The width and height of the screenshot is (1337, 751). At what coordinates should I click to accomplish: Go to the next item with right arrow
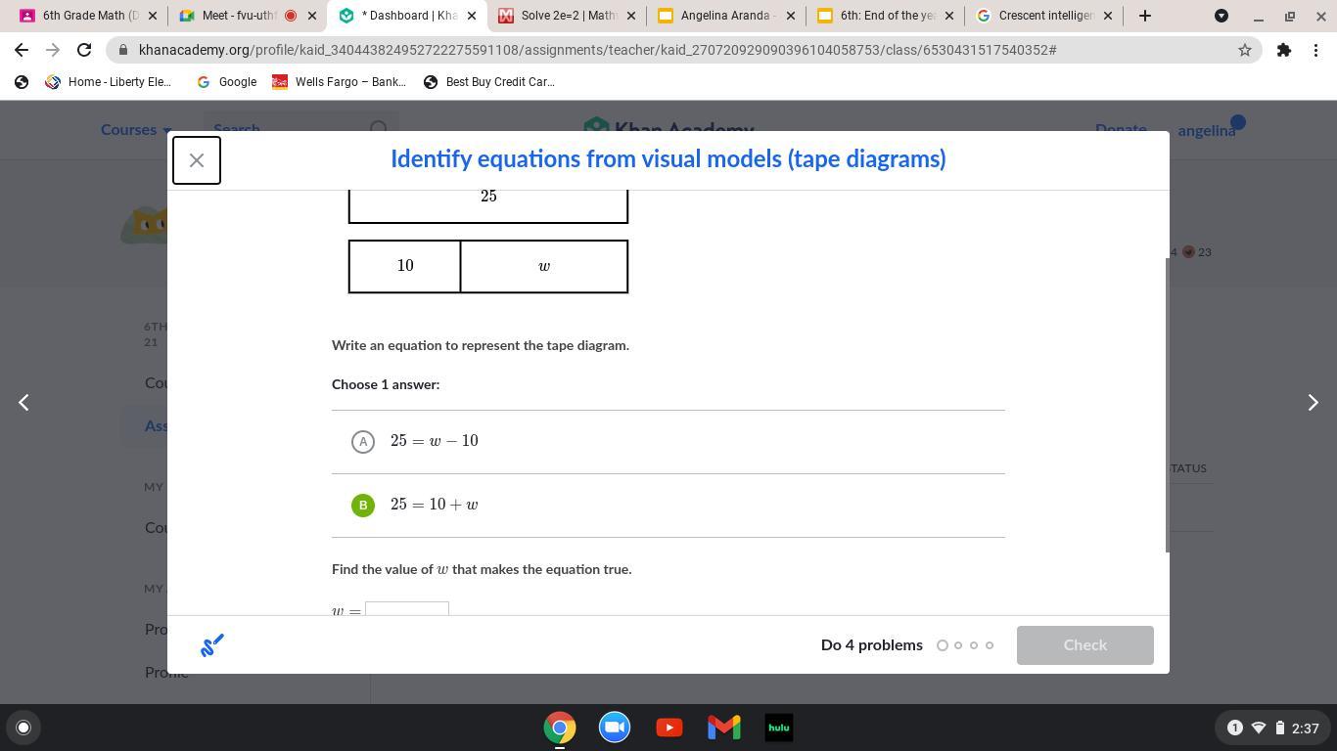click(1313, 402)
